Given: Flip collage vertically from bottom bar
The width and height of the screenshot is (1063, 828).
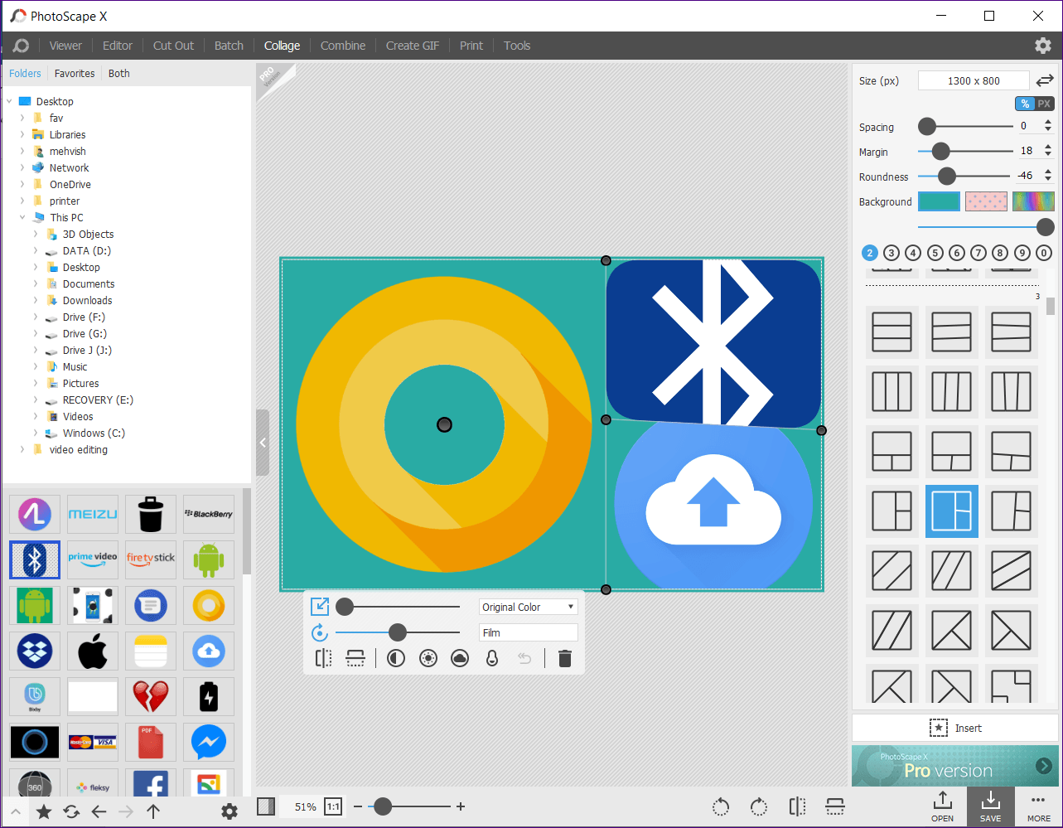Looking at the screenshot, I should click(835, 806).
